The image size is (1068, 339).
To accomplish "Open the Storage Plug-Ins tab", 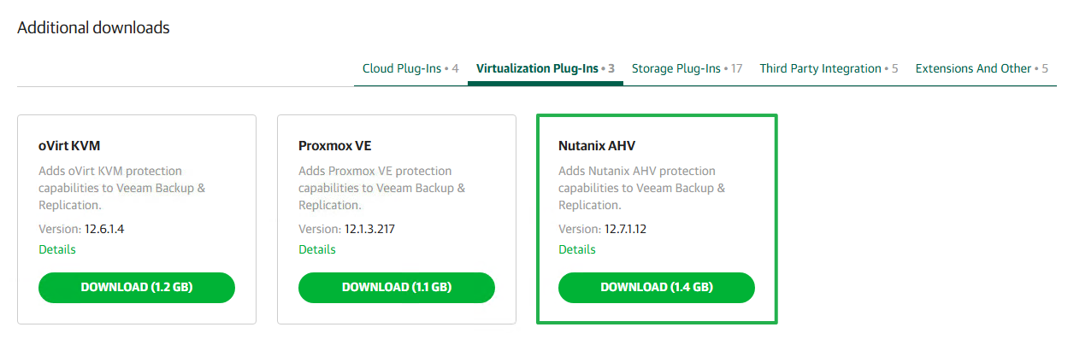I will [x=687, y=68].
